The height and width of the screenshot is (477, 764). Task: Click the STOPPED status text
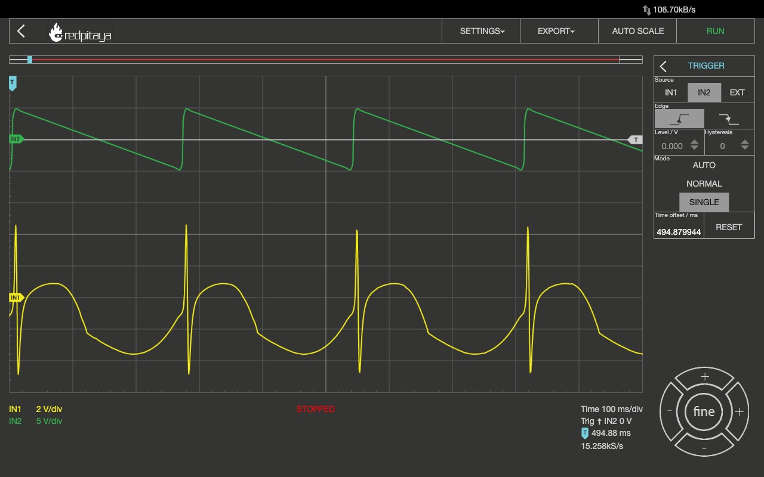[316, 409]
